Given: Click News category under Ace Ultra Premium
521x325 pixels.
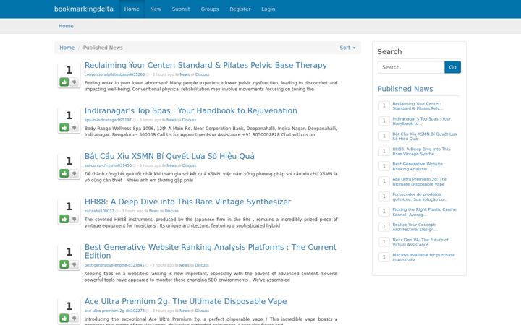Looking at the screenshot, I should pyautogui.click(x=185, y=311).
